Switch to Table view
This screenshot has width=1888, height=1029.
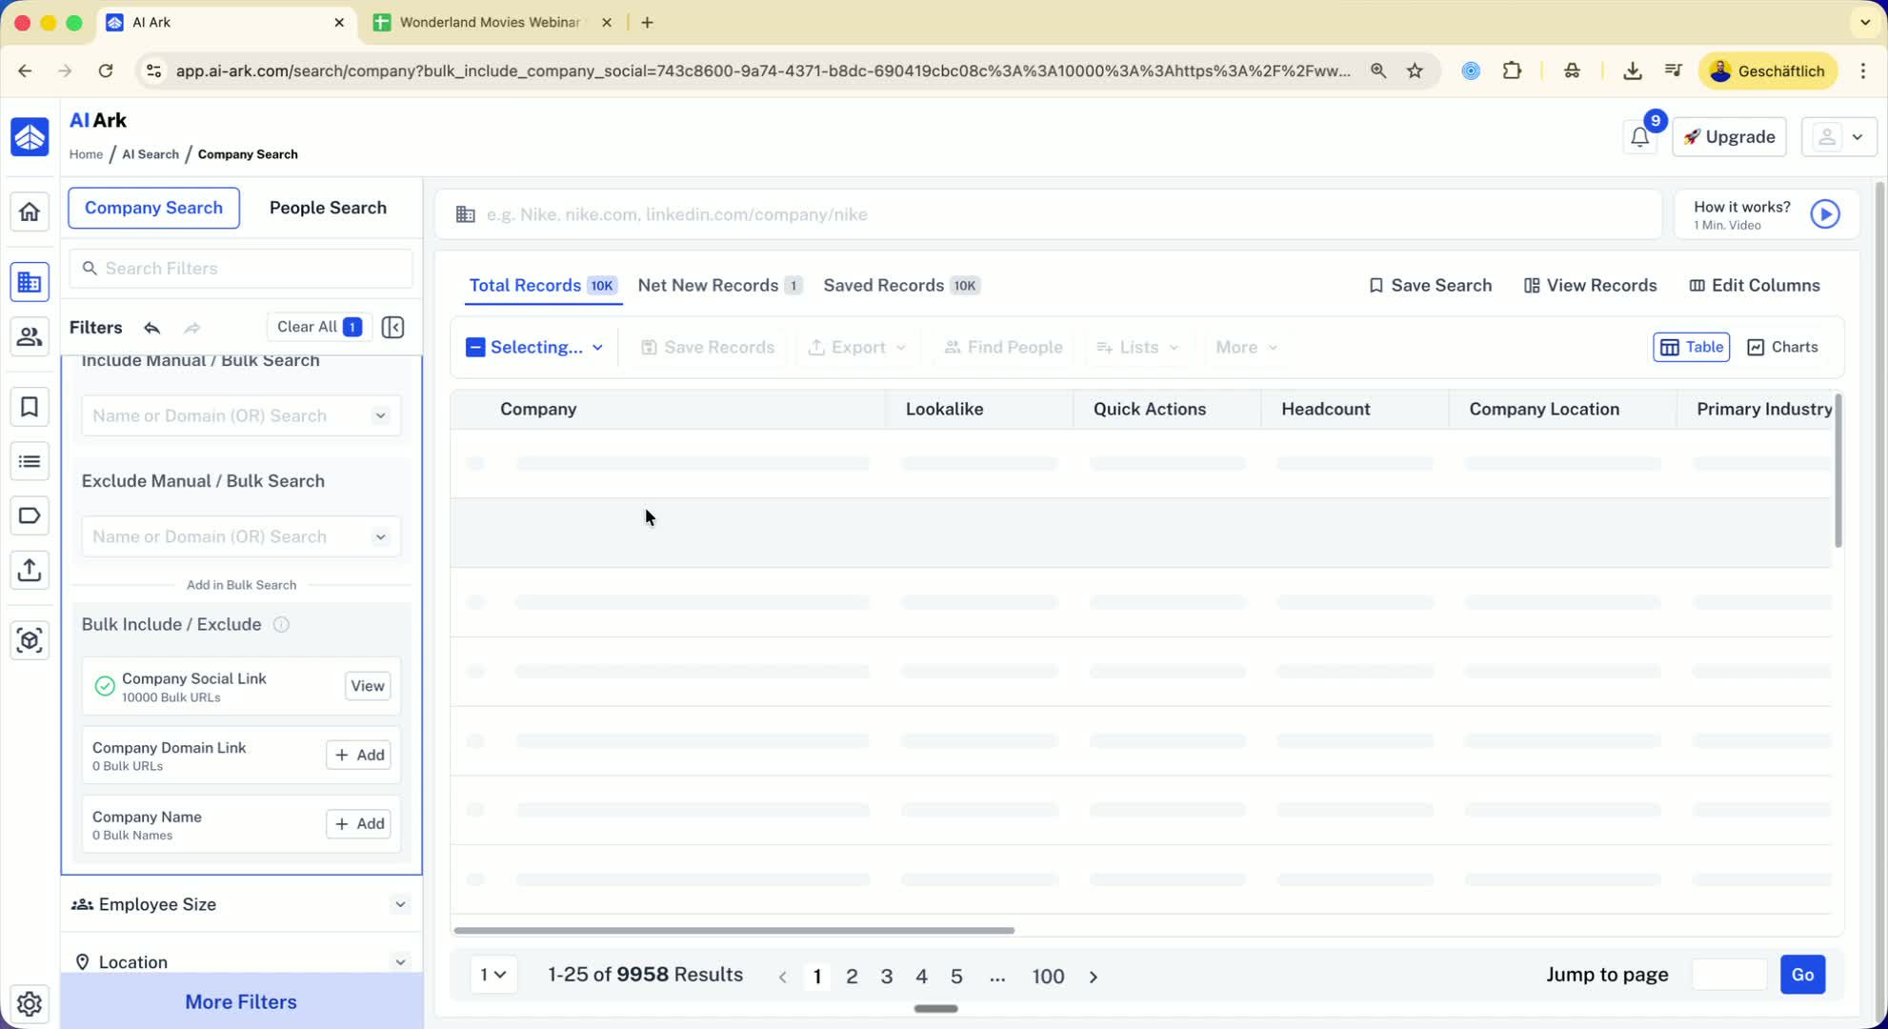[1691, 348]
